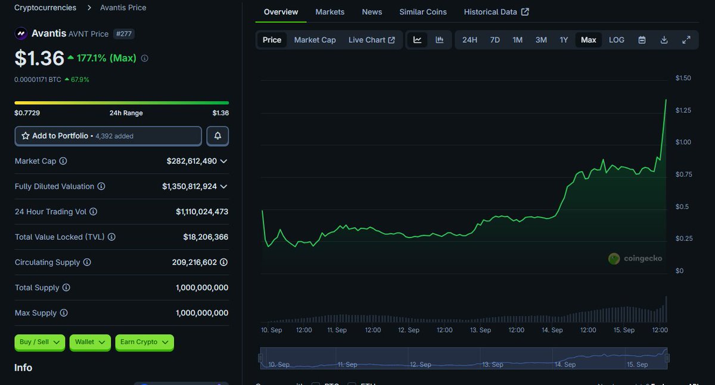The width and height of the screenshot is (715, 385).
Task: Select the 7D time range
Action: coord(495,40)
